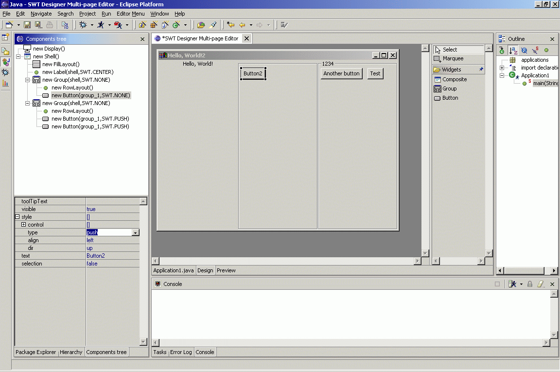
Task: Click the Open Type folder icon
Action: (201, 25)
